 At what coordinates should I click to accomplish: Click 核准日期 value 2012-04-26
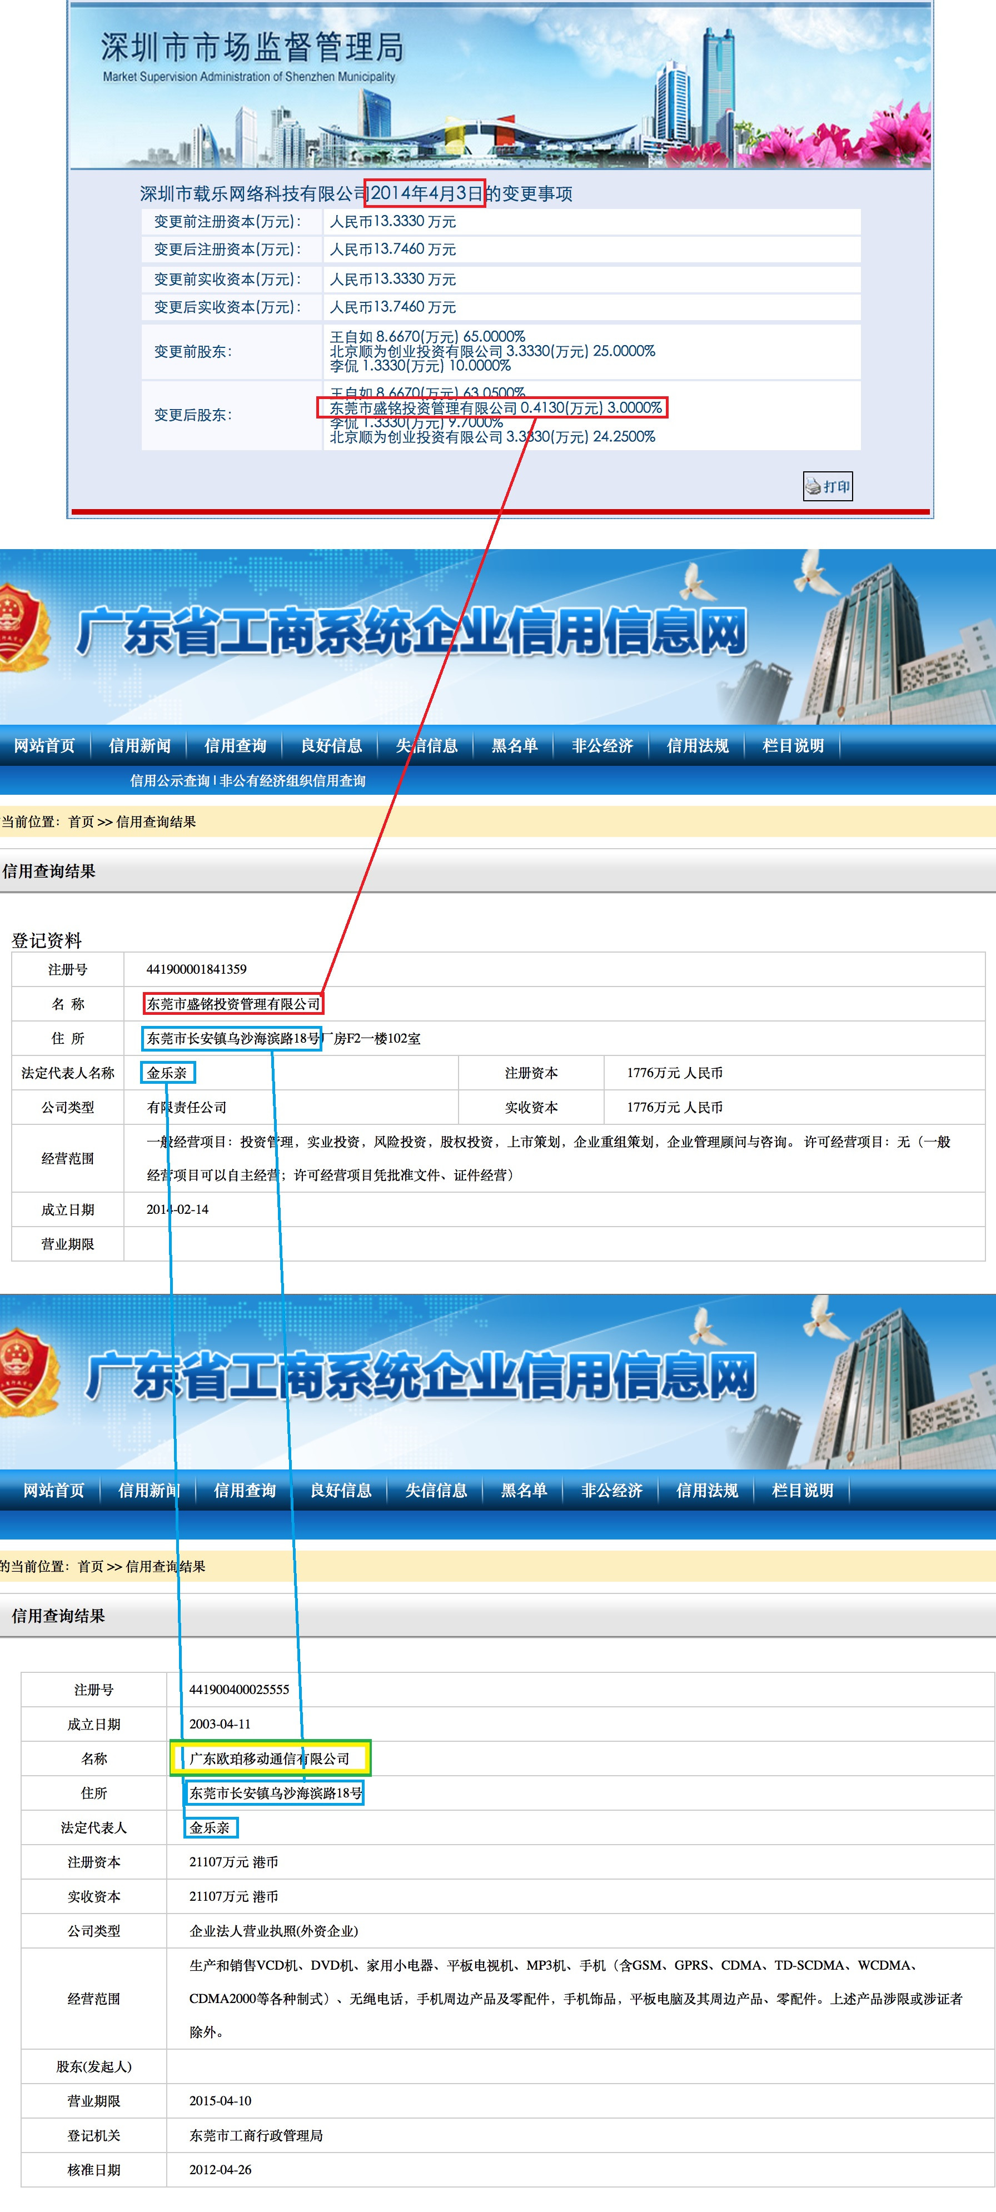point(221,2169)
